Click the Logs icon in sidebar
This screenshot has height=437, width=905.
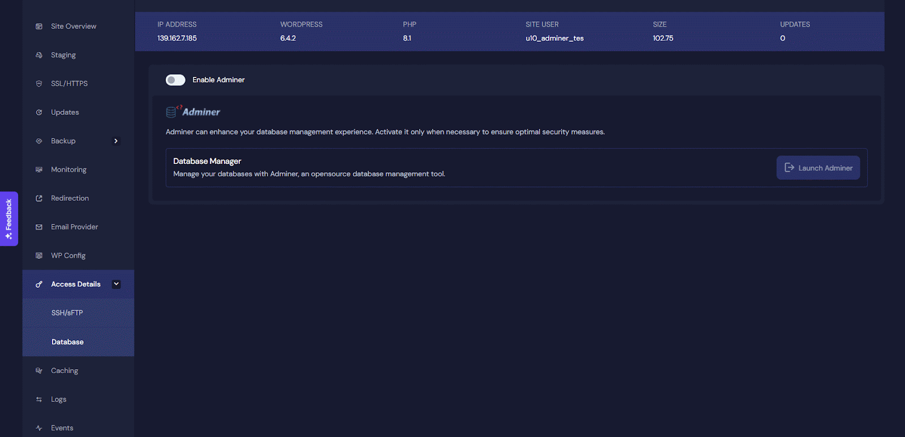39,400
